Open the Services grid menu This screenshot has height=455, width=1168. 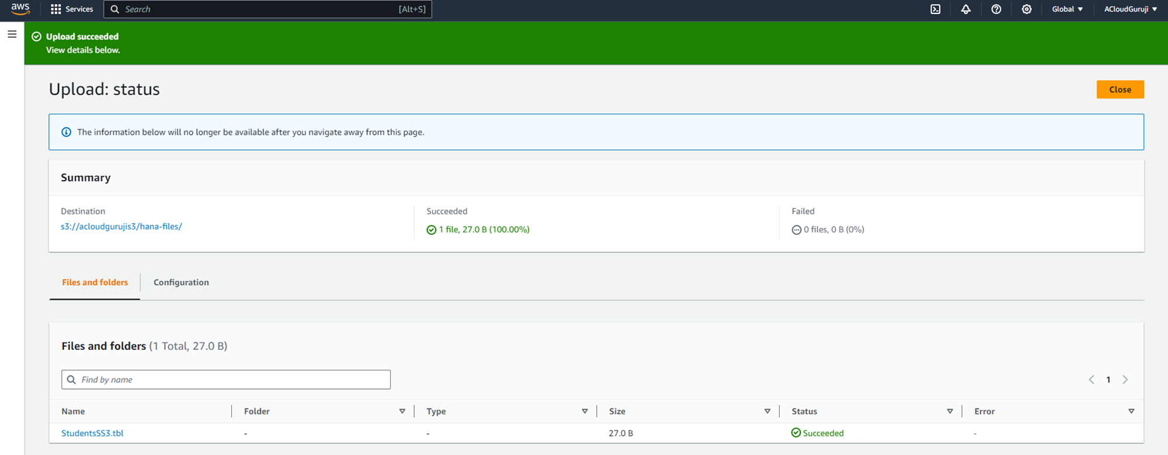click(72, 9)
